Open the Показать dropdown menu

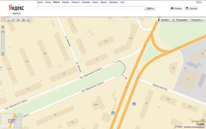[x=197, y=20]
